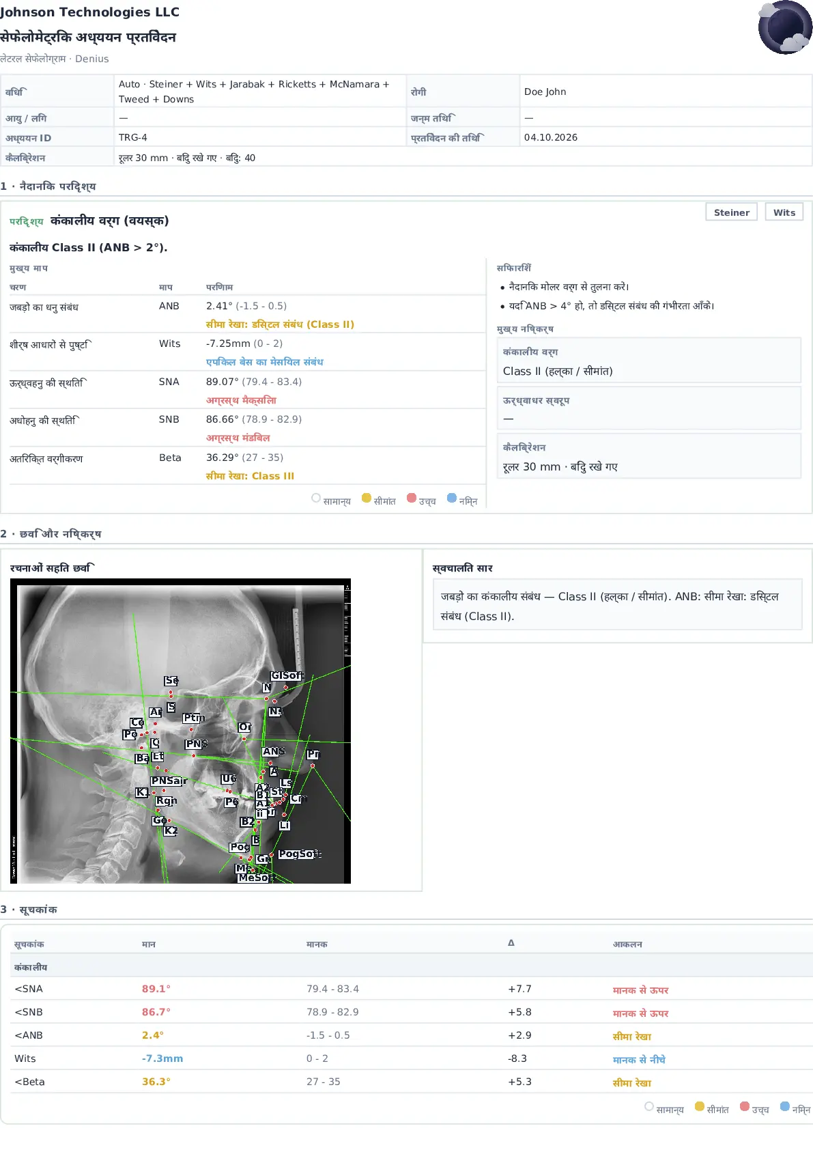
Task: Click the patient name "Doe John"
Action: pyautogui.click(x=545, y=92)
